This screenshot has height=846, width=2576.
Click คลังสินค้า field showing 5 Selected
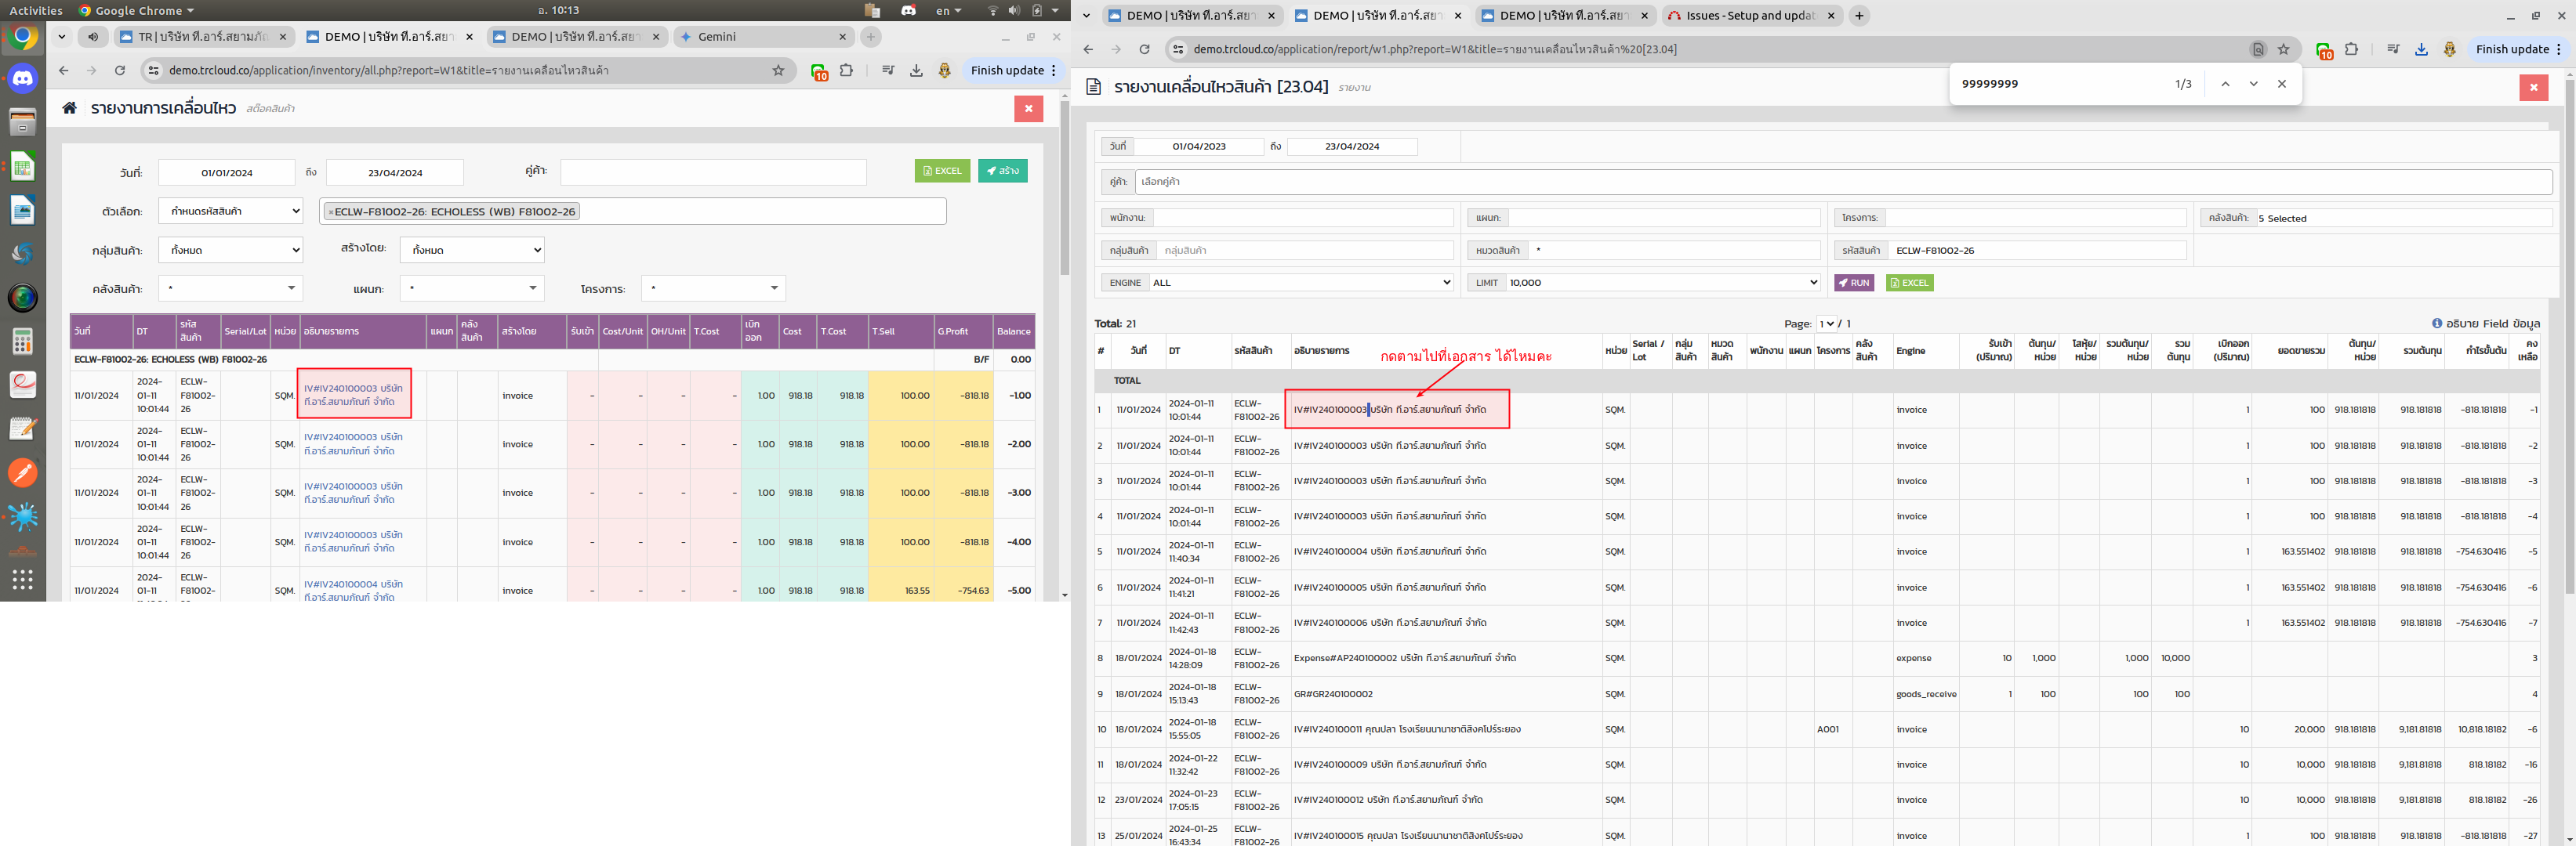[2404, 218]
